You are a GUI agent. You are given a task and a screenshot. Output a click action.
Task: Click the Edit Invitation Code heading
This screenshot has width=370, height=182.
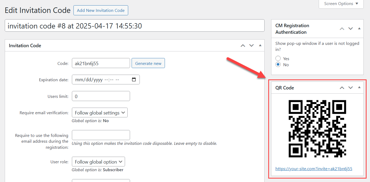tap(38, 10)
